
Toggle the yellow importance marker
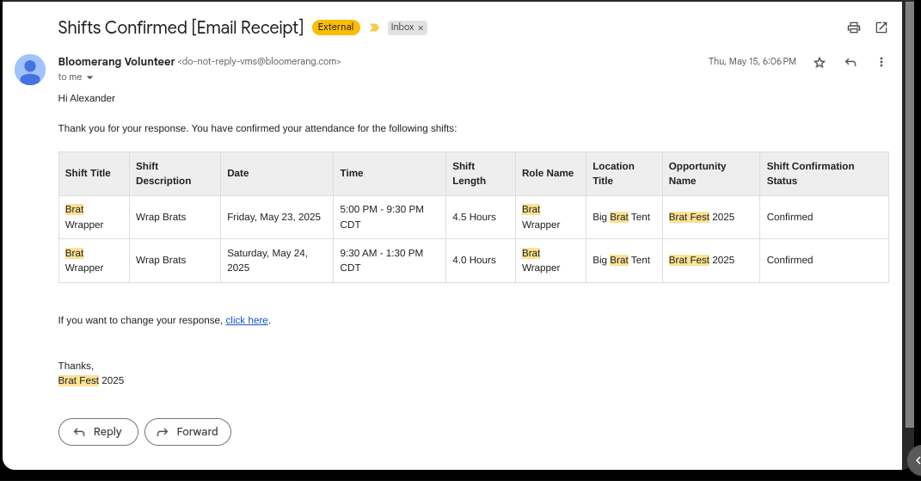[374, 28]
